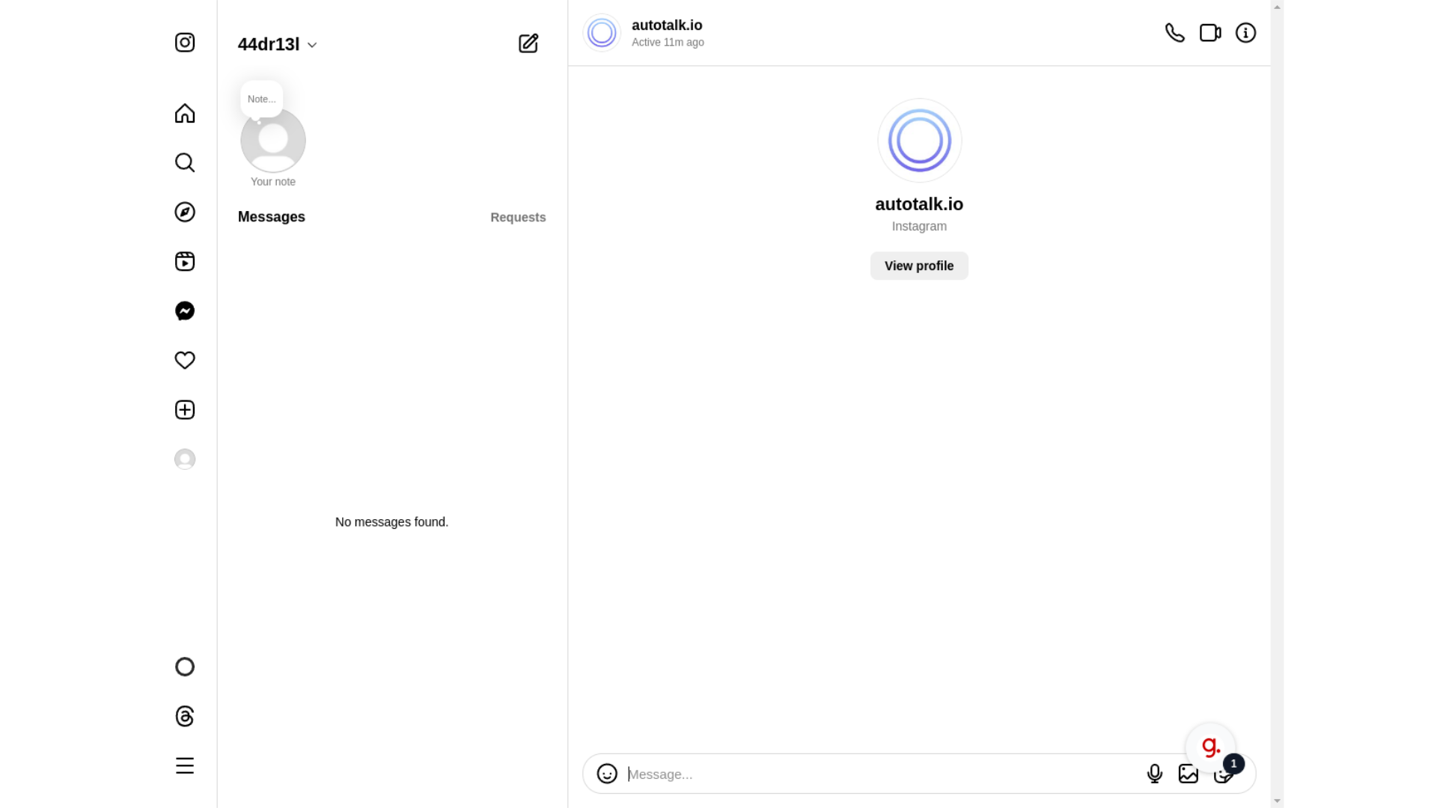Image resolution: width=1437 pixels, height=808 pixels.
Task: Click the scrollbar down arrow
Action: pyautogui.click(x=1277, y=801)
